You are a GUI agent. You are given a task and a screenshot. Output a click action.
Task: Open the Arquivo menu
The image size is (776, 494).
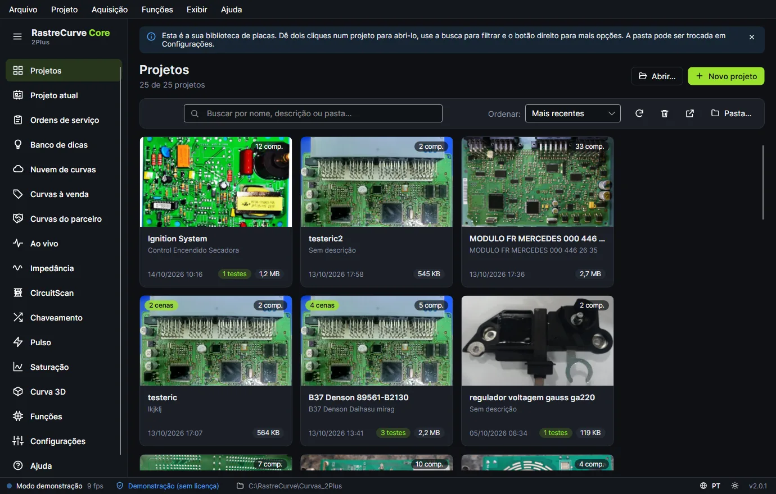tap(23, 10)
